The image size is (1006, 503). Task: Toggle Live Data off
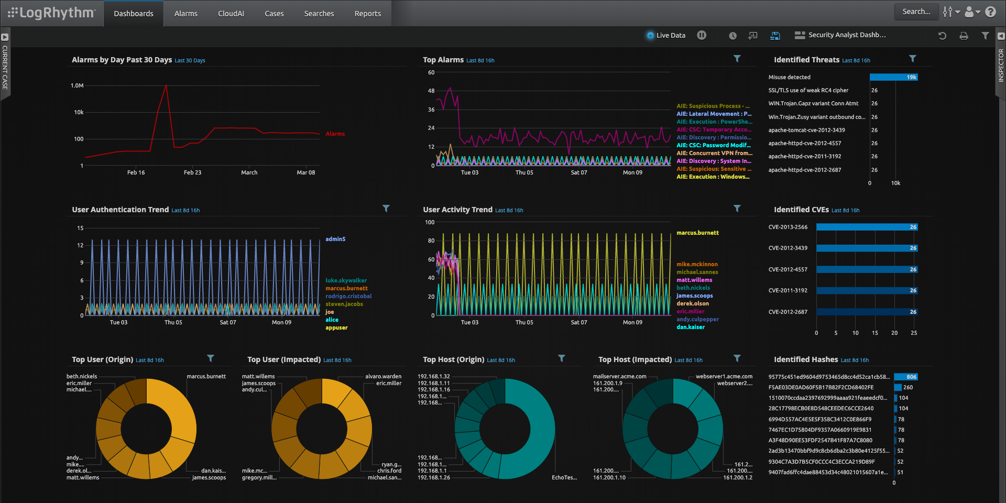click(649, 35)
